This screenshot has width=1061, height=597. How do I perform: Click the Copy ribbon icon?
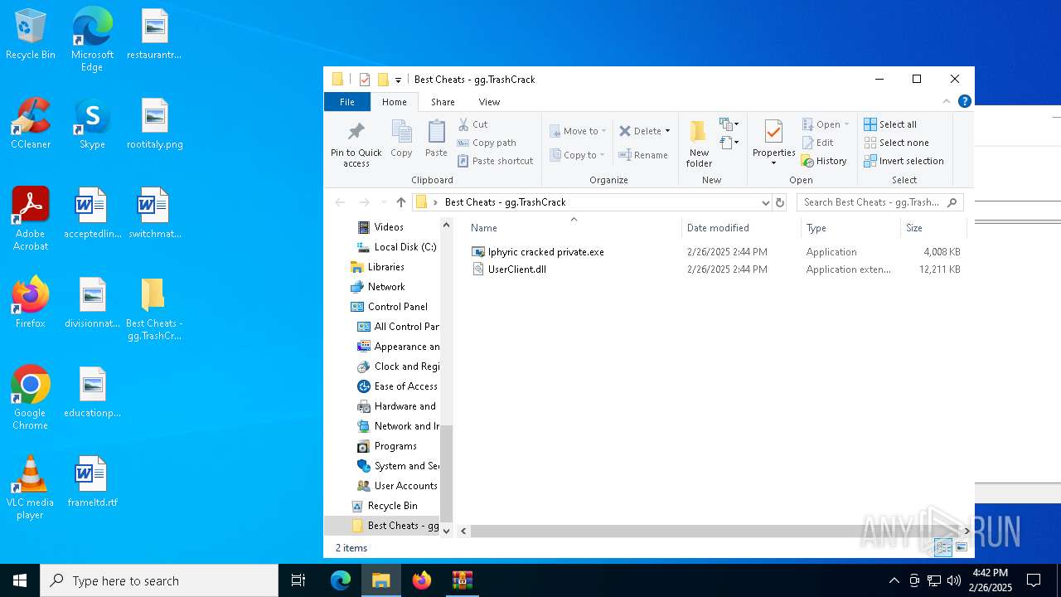(x=401, y=138)
